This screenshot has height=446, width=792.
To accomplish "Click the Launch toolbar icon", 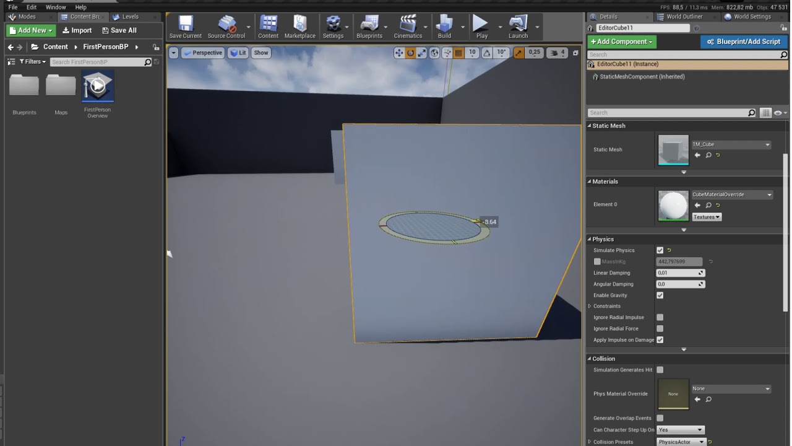I will point(519,27).
